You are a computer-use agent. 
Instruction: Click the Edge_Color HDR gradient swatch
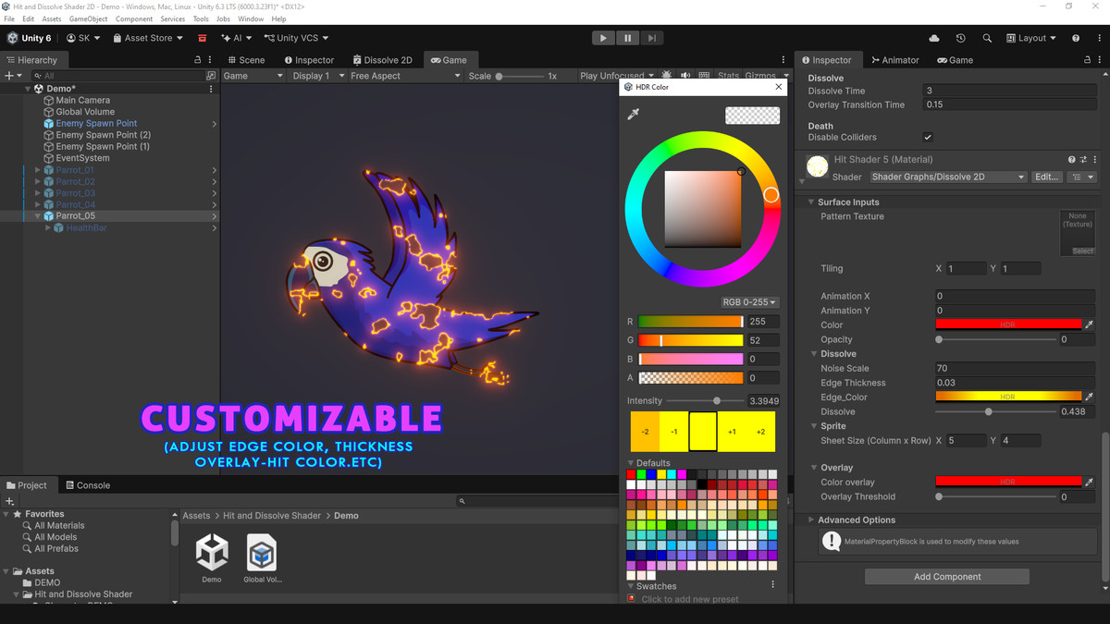1008,397
